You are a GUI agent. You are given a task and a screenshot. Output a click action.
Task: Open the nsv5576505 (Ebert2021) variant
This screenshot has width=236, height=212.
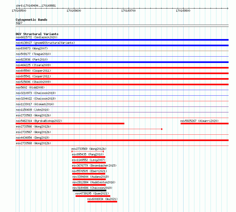pyautogui.click(x=89, y=171)
